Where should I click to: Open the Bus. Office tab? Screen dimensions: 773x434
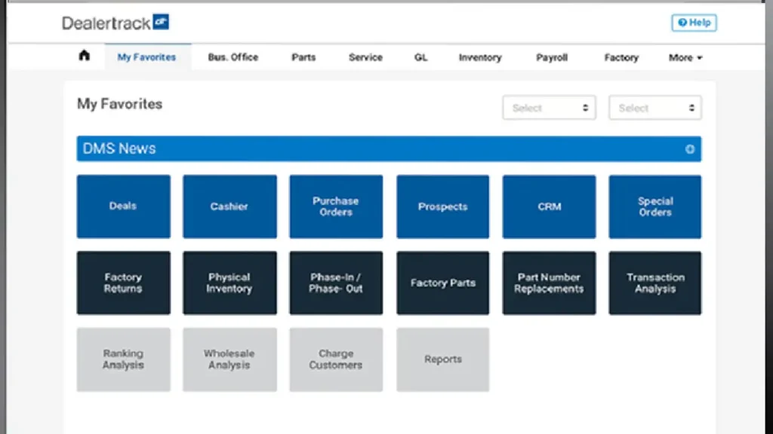pyautogui.click(x=233, y=57)
